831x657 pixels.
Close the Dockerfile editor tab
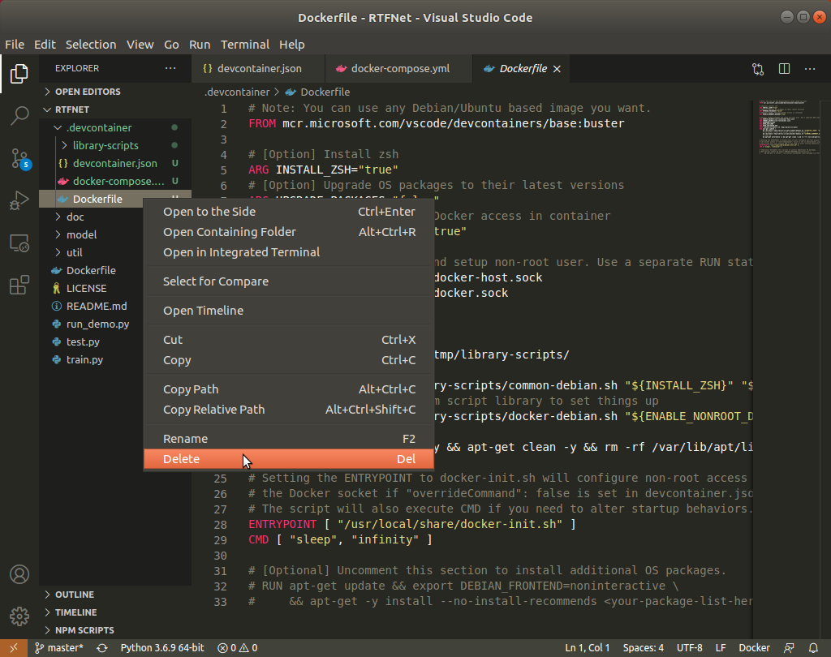pyautogui.click(x=557, y=69)
